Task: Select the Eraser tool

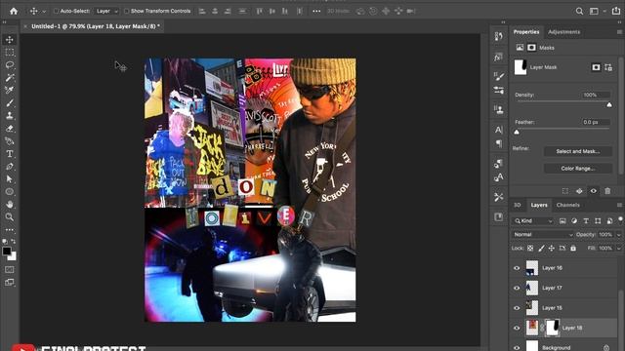Action: click(x=10, y=129)
